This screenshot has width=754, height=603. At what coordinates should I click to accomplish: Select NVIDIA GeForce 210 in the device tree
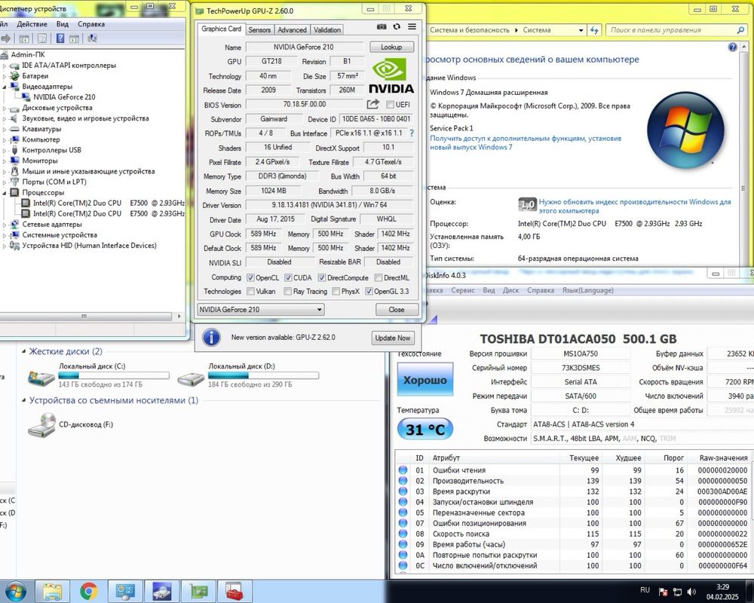pos(64,97)
